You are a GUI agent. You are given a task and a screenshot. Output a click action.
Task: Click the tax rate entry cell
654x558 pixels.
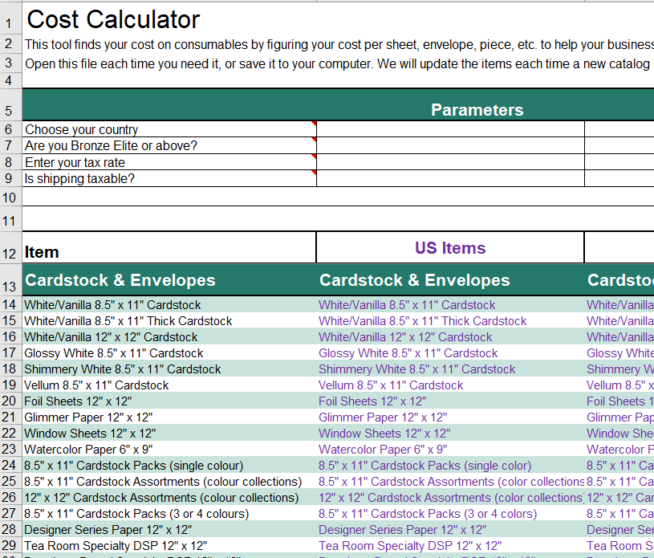(x=449, y=162)
